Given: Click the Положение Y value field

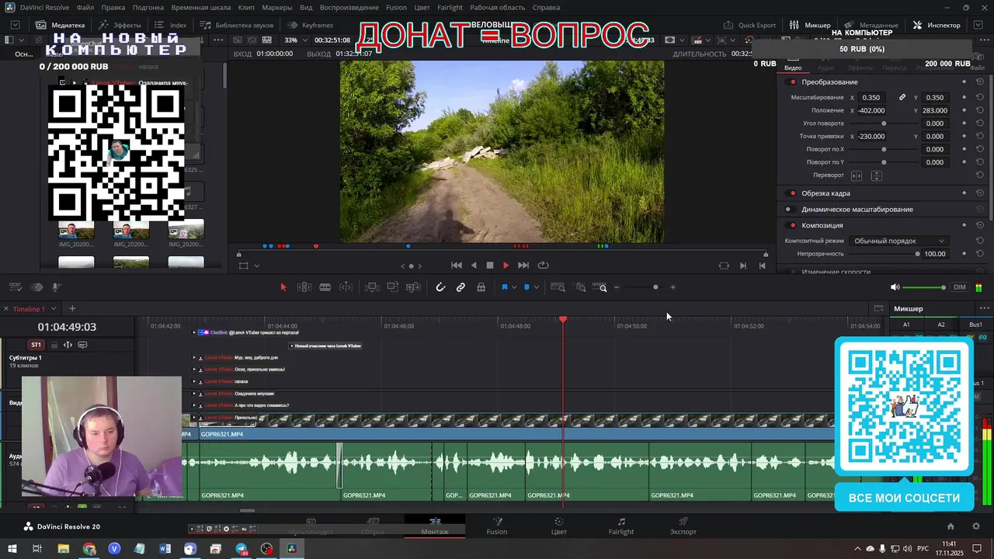Looking at the screenshot, I should 935,110.
